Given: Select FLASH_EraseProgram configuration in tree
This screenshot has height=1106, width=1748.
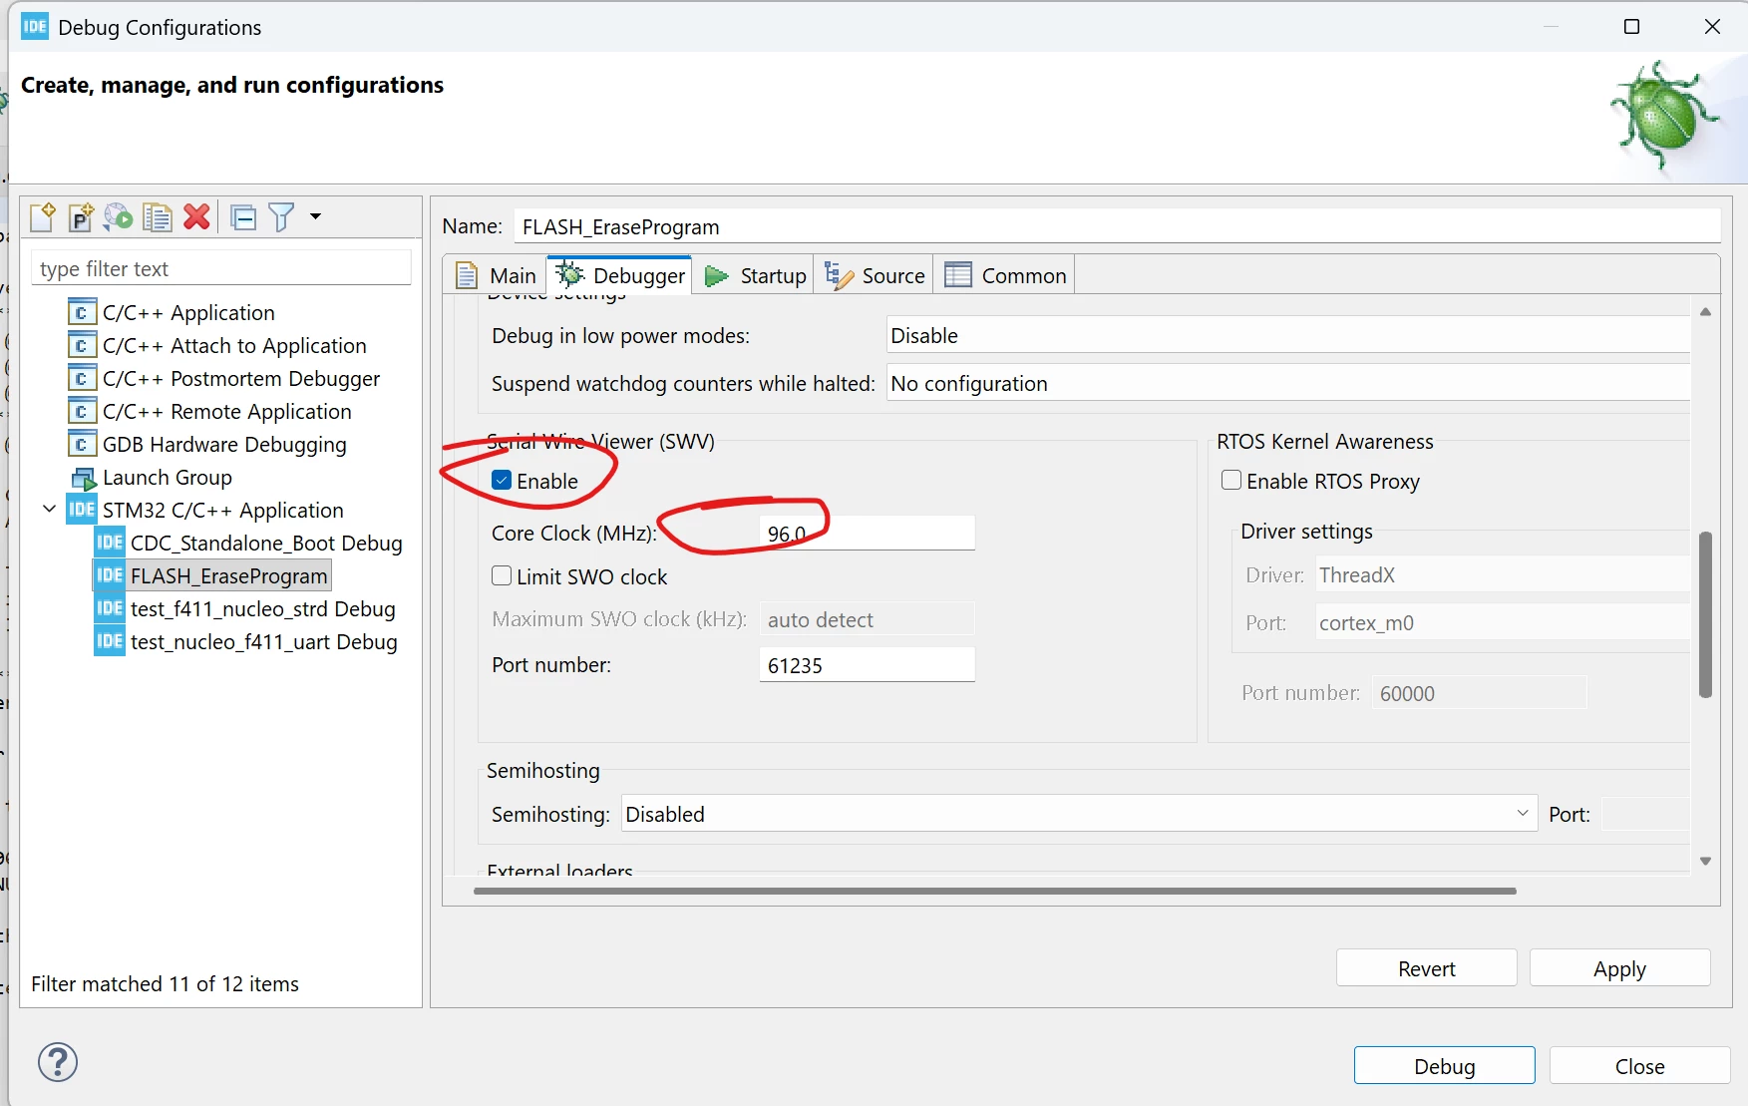Looking at the screenshot, I should click(211, 576).
